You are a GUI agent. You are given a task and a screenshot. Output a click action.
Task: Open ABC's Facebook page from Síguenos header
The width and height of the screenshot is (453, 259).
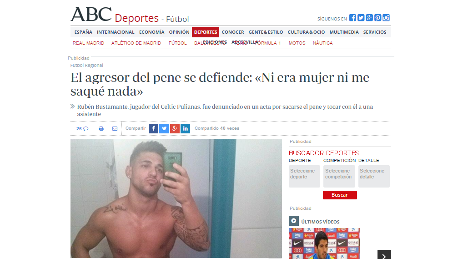[x=352, y=18]
